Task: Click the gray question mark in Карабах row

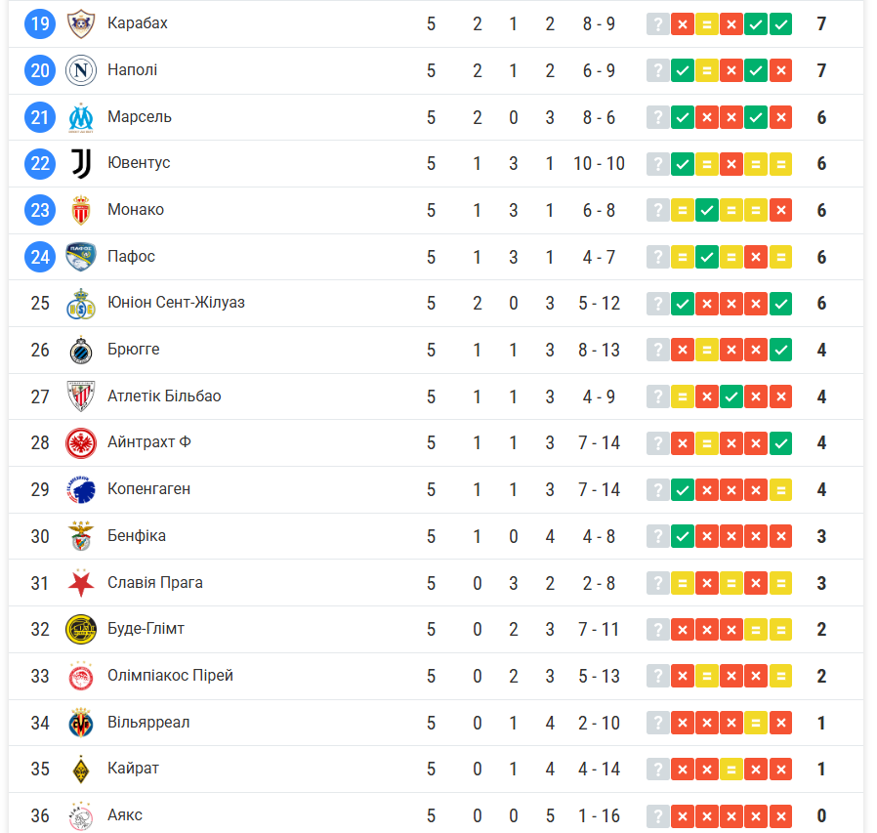Action: click(x=658, y=23)
